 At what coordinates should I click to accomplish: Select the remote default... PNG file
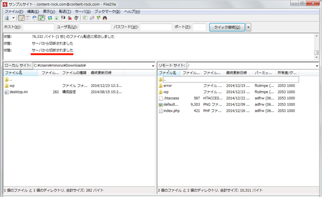click(171, 105)
